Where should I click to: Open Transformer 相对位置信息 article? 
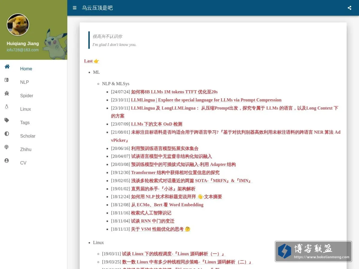pyautogui.click(x=175, y=172)
